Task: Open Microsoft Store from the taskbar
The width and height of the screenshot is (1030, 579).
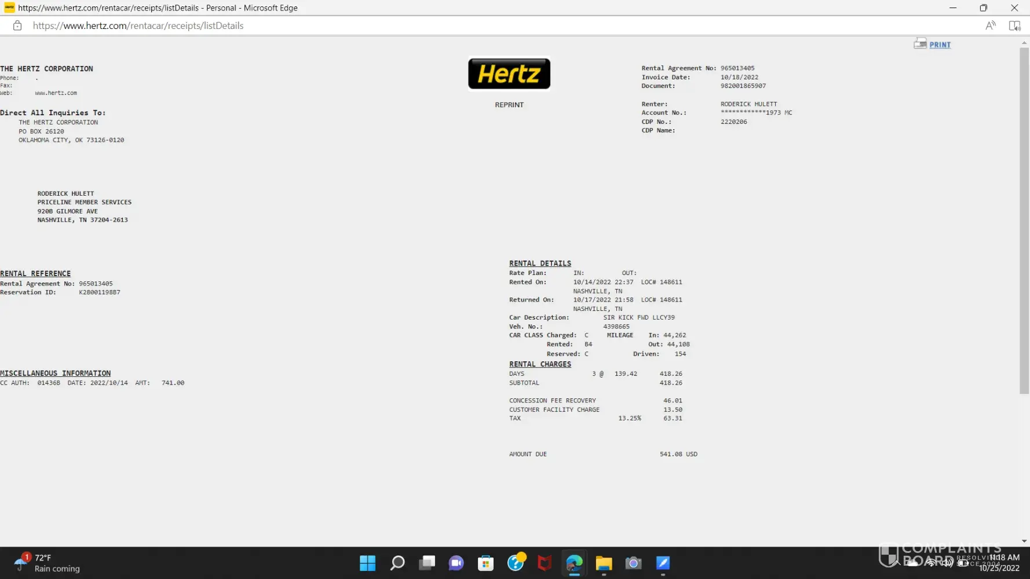Action: click(x=485, y=563)
